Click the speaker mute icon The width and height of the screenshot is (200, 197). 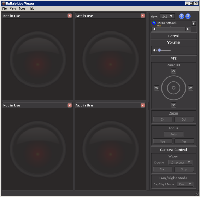(155, 50)
